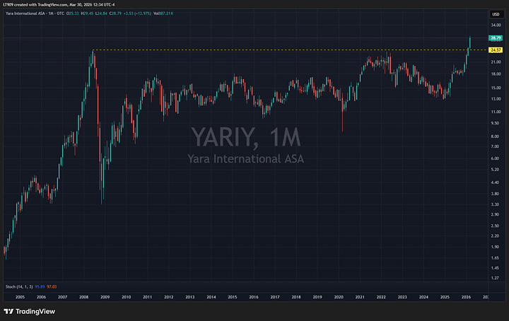Click the 1.90 price axis label
This screenshot has height=321, width=509.
click(x=495, y=247)
